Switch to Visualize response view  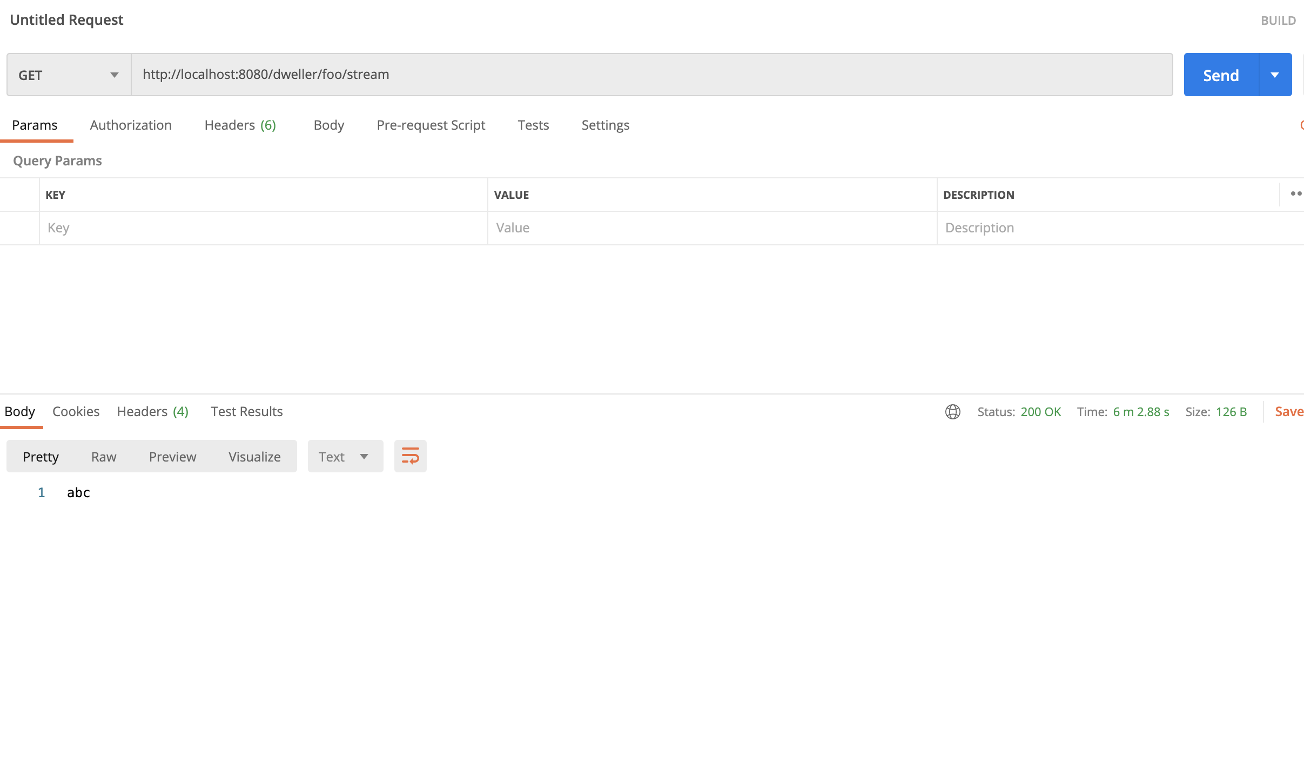[254, 456]
